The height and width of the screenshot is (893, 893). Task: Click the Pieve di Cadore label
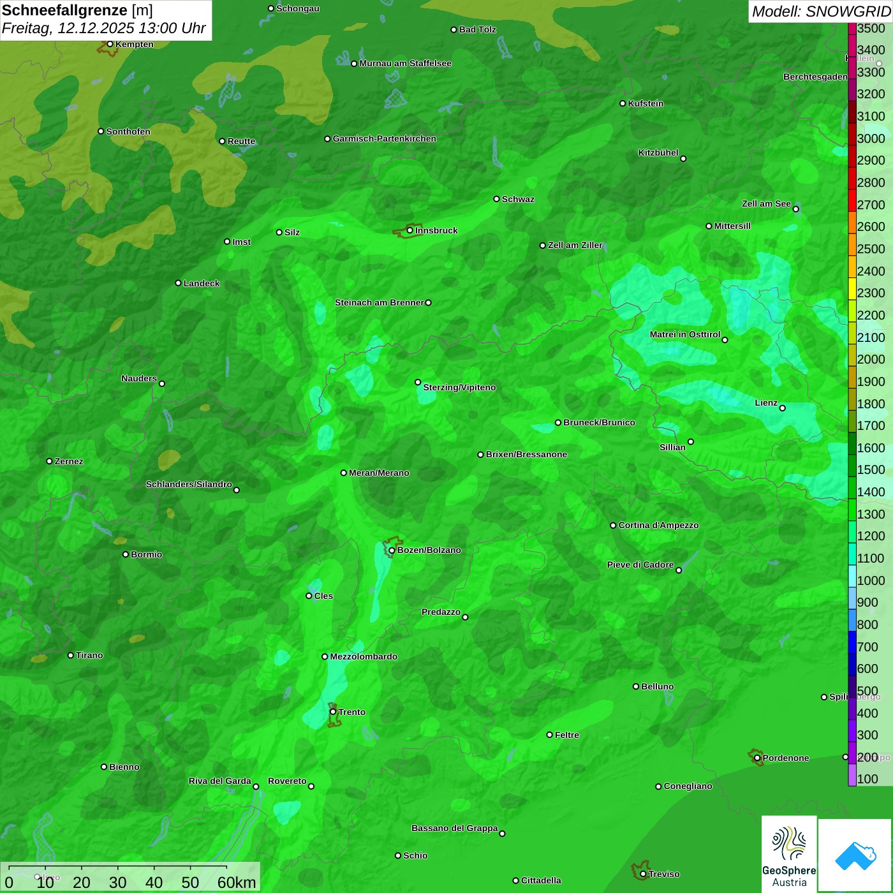pos(640,565)
